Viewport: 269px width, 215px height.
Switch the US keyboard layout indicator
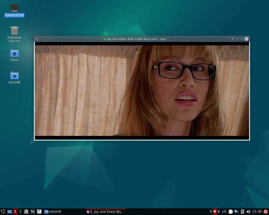(x=224, y=212)
